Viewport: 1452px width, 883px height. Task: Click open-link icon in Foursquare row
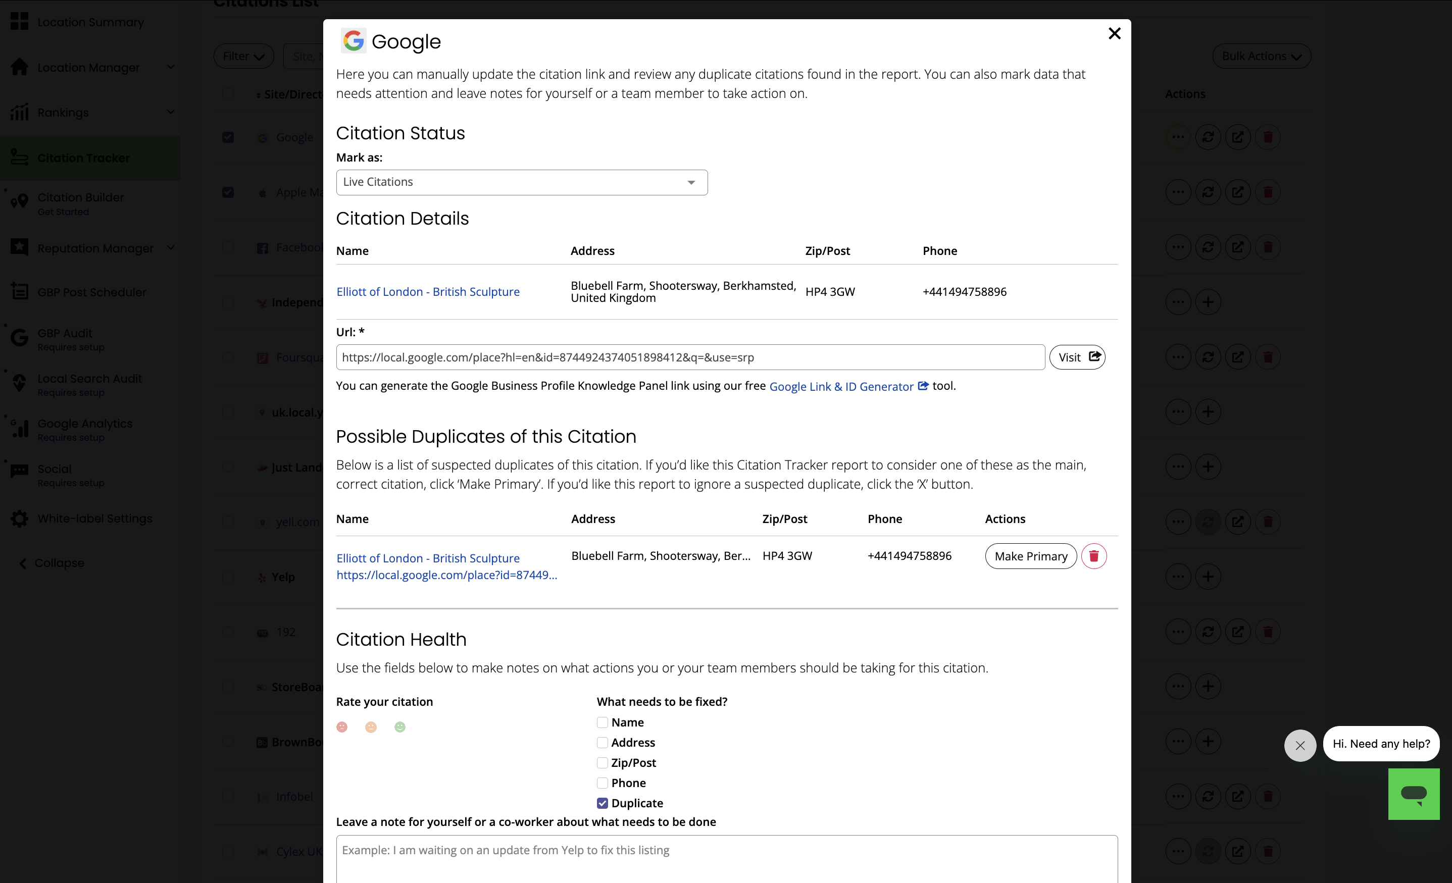[1238, 357]
